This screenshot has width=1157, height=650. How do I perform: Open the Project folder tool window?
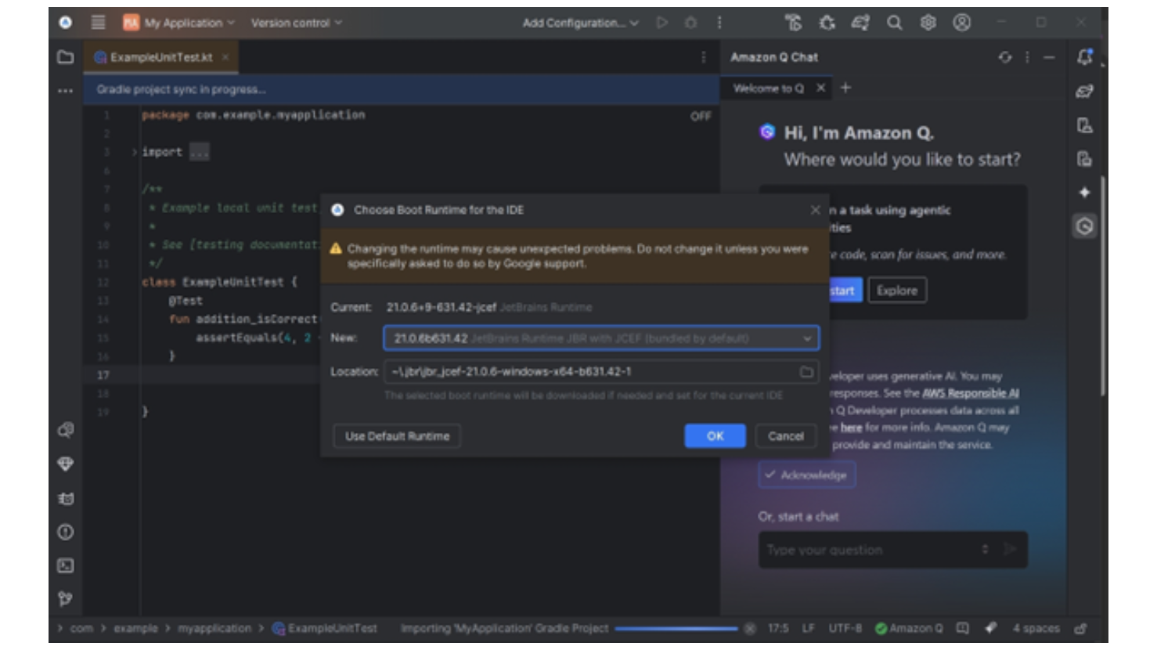pos(66,57)
